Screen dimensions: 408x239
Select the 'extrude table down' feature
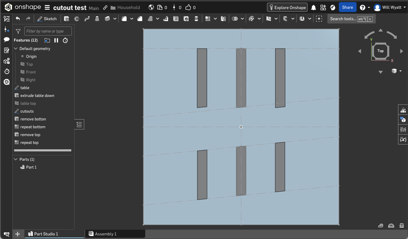37,95
